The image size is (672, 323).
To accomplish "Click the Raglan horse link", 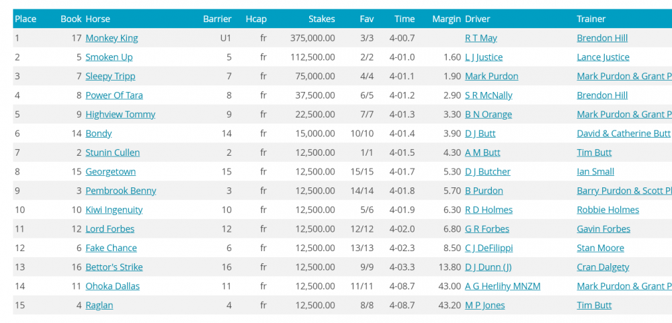I will click(99, 305).
